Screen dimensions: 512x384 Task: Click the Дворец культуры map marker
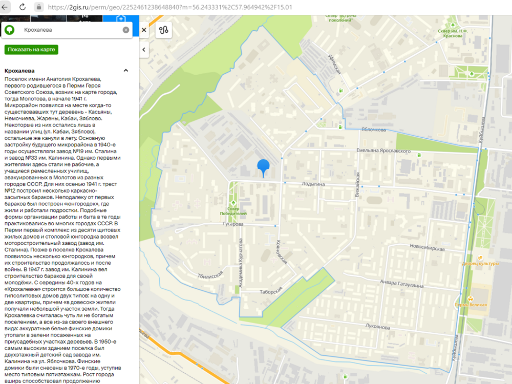480,258
